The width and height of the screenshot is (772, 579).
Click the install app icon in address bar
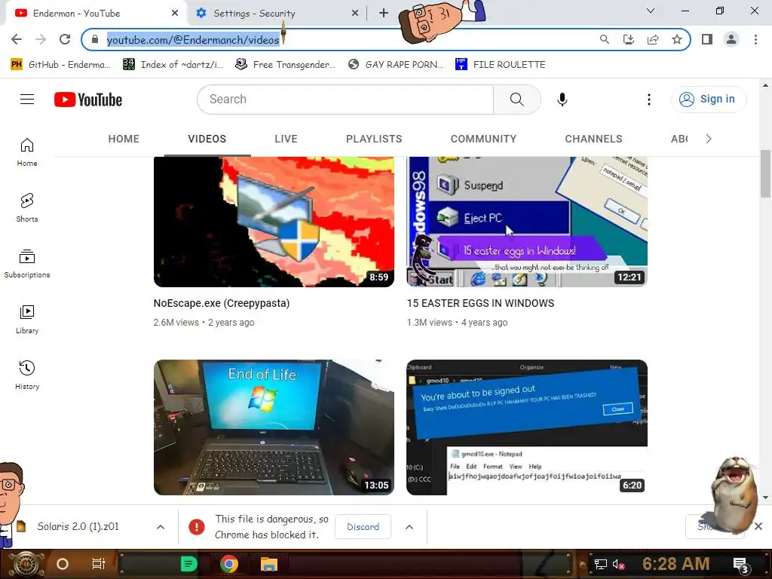pos(628,39)
